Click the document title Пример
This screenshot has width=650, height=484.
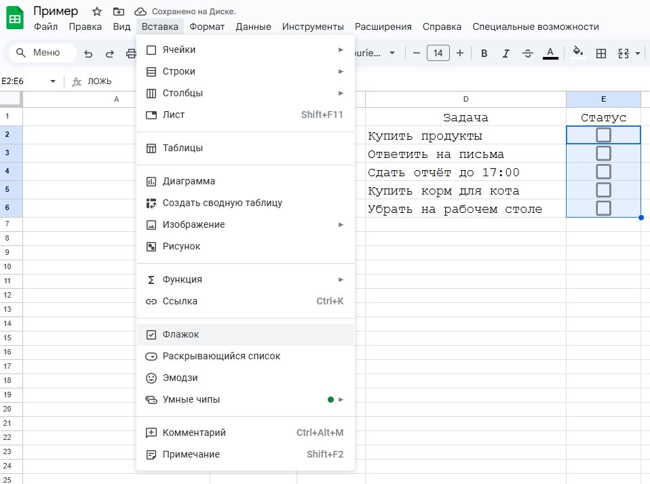tap(56, 11)
